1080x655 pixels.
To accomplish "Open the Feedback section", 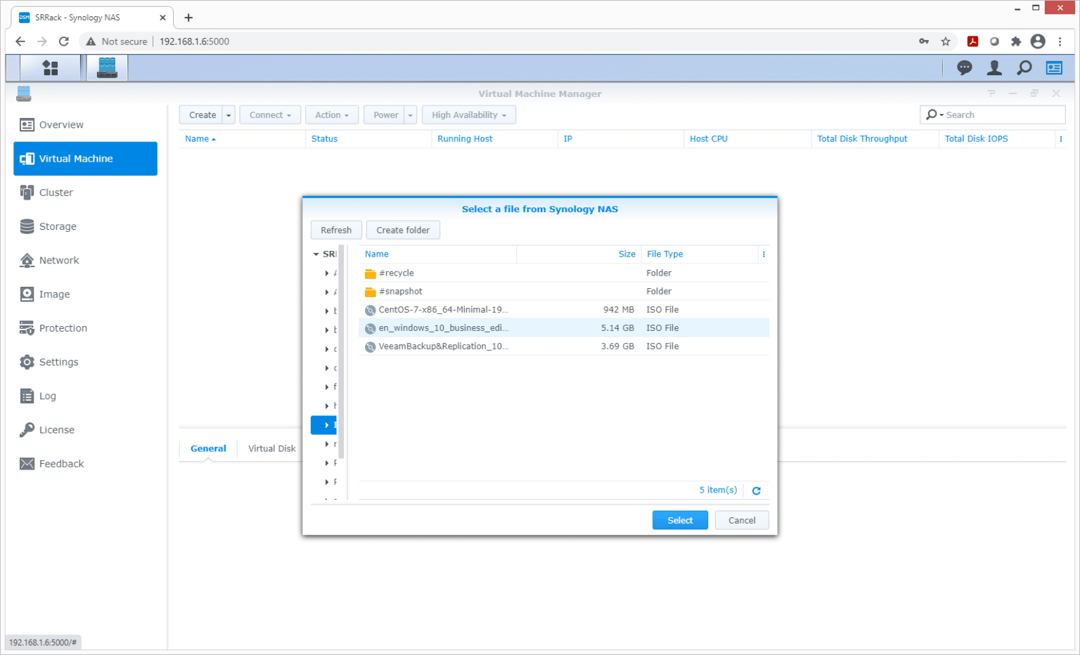I will [85, 464].
